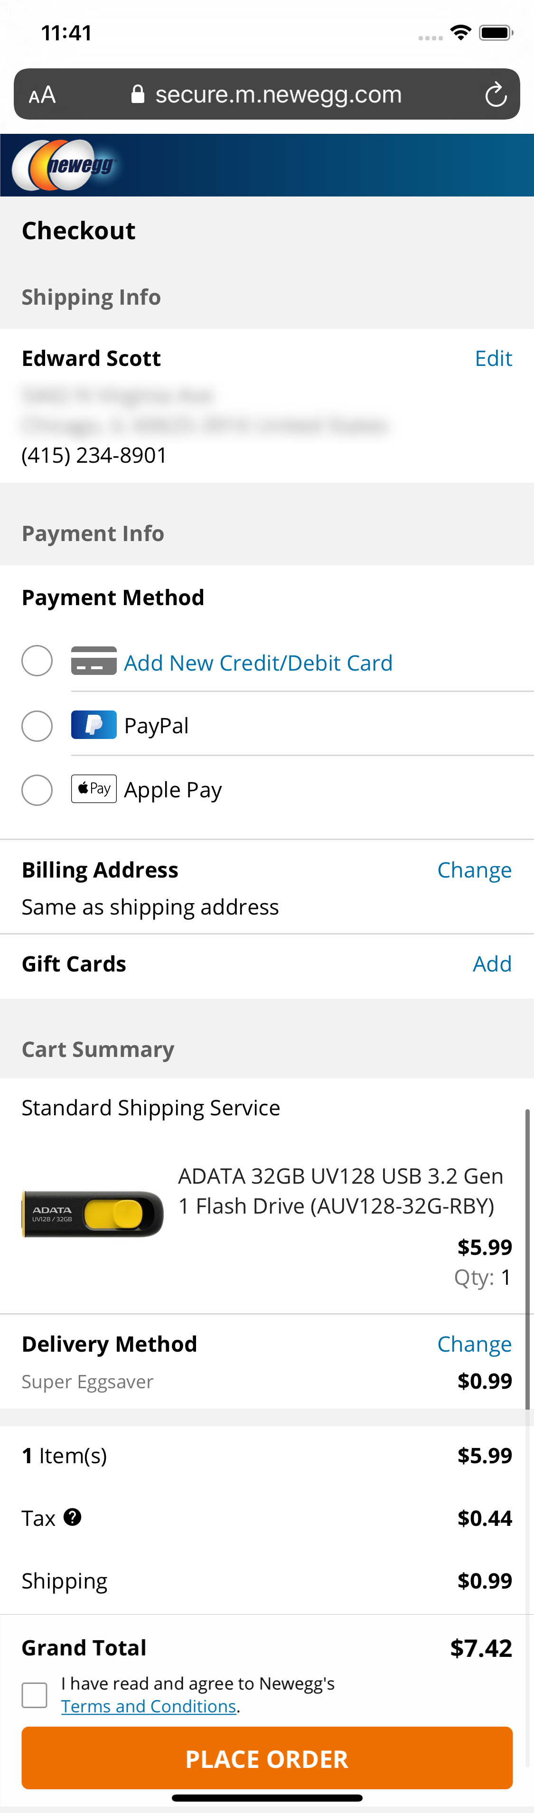Image resolution: width=534 pixels, height=1813 pixels.
Task: Check the Terms and Conditions agreement checkbox
Action: pos(34,1695)
